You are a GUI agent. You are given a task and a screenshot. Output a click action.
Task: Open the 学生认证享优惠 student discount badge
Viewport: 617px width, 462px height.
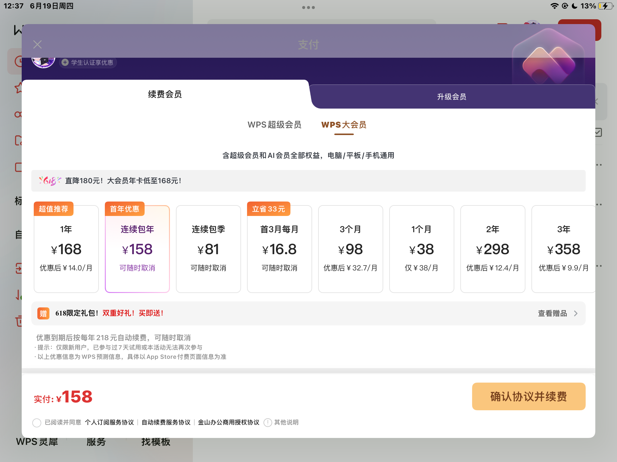pyautogui.click(x=88, y=62)
